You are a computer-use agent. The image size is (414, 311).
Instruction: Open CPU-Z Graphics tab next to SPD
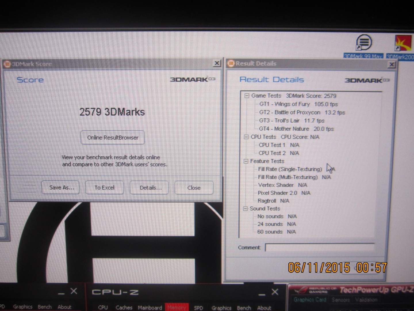(x=221, y=308)
